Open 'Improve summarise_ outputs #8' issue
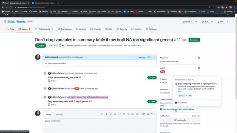 point(64,77)
